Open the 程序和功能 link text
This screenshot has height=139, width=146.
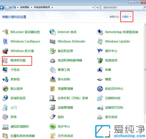coord(18,60)
